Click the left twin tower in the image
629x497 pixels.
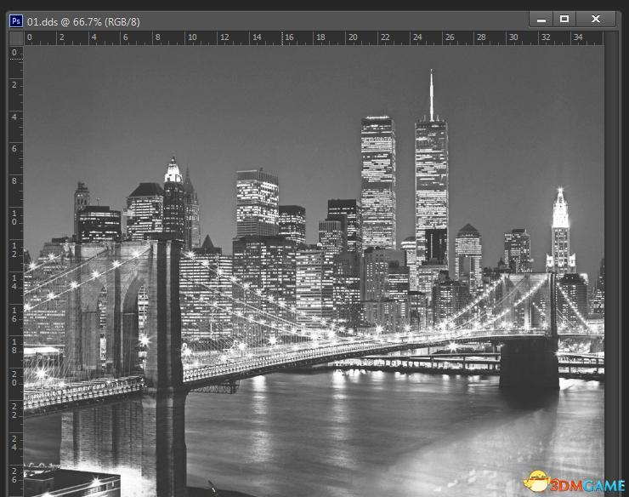[377, 179]
